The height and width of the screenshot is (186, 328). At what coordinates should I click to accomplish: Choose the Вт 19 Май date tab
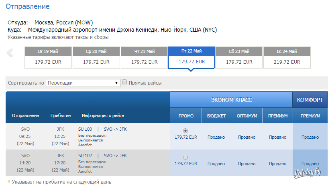(48, 57)
